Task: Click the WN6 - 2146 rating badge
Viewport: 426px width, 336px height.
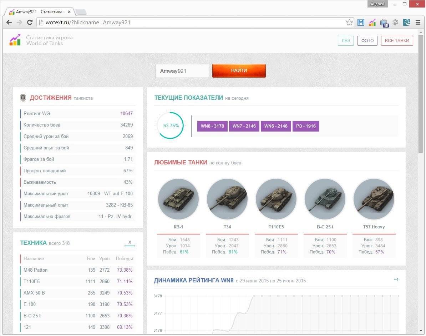Action: [276, 126]
